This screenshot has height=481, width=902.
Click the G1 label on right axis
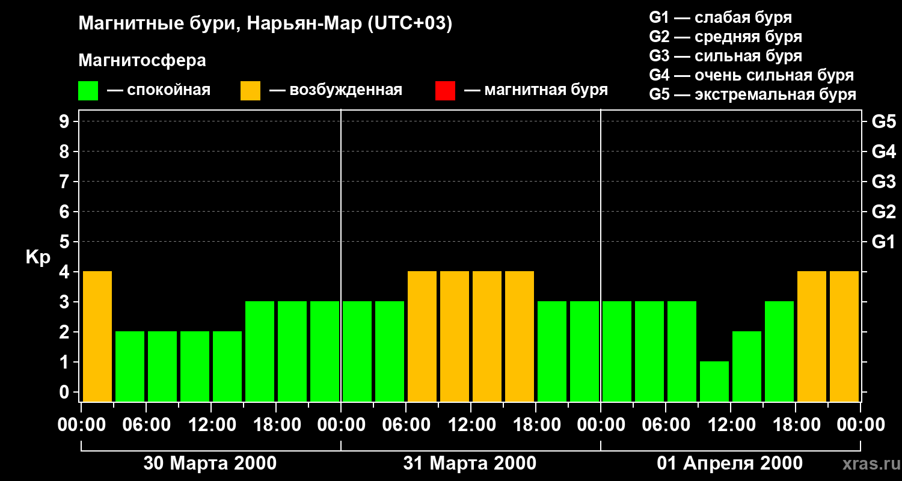pyautogui.click(x=883, y=242)
